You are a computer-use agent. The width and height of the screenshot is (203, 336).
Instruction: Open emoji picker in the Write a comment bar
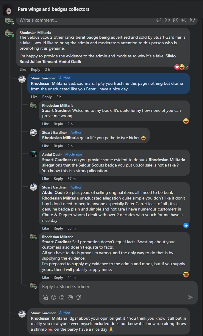point(167,20)
